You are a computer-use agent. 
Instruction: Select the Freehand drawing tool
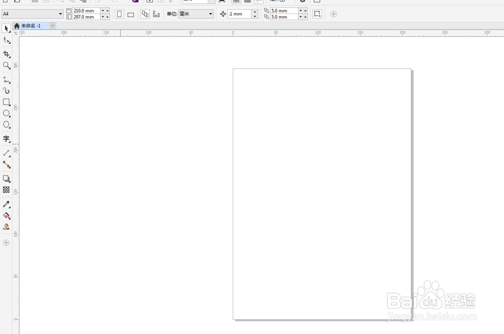point(6,79)
